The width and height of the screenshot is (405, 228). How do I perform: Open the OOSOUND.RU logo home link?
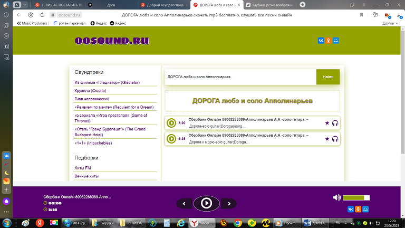coord(112,41)
